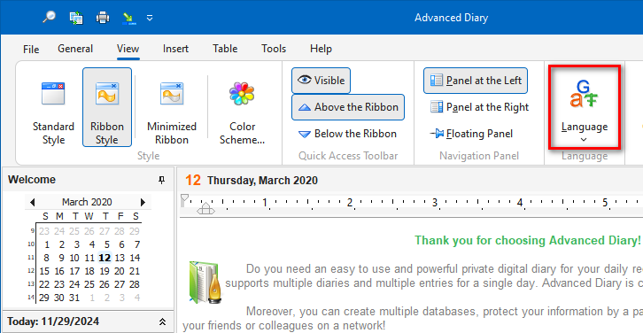Image resolution: width=643 pixels, height=333 pixels.
Task: Click the printer icon in quick access toolbar
Action: pyautogui.click(x=103, y=18)
